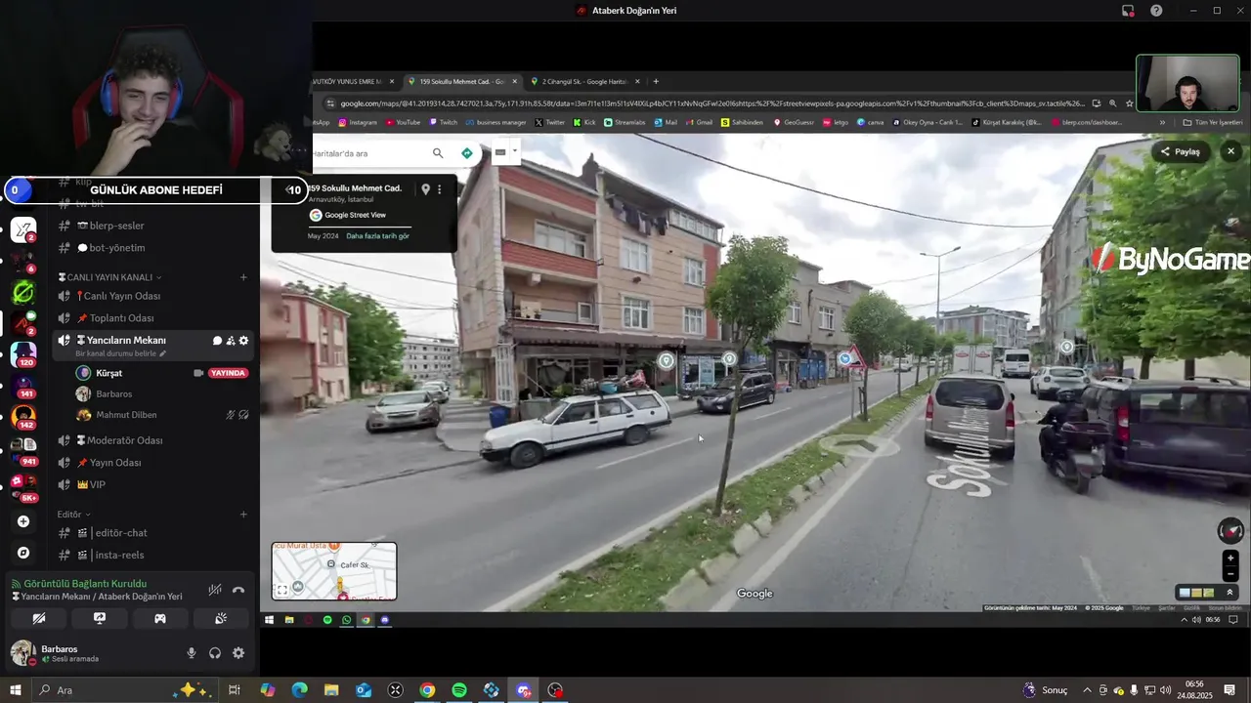Toggle Discord noise suppression icon

click(215, 591)
